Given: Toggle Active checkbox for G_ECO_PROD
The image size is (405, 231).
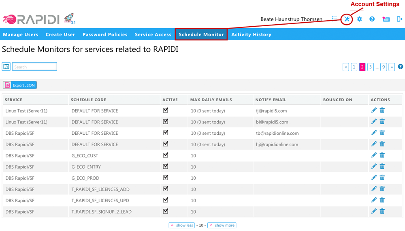Looking at the screenshot, I should click(166, 178).
